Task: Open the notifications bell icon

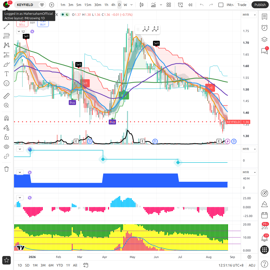Action: tap(264, 238)
